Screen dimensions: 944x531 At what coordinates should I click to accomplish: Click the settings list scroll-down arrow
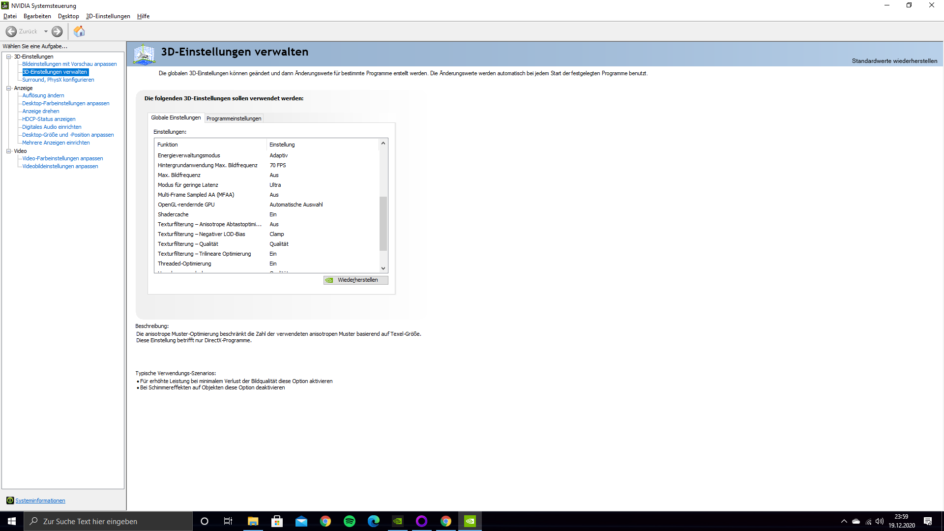coord(383,268)
